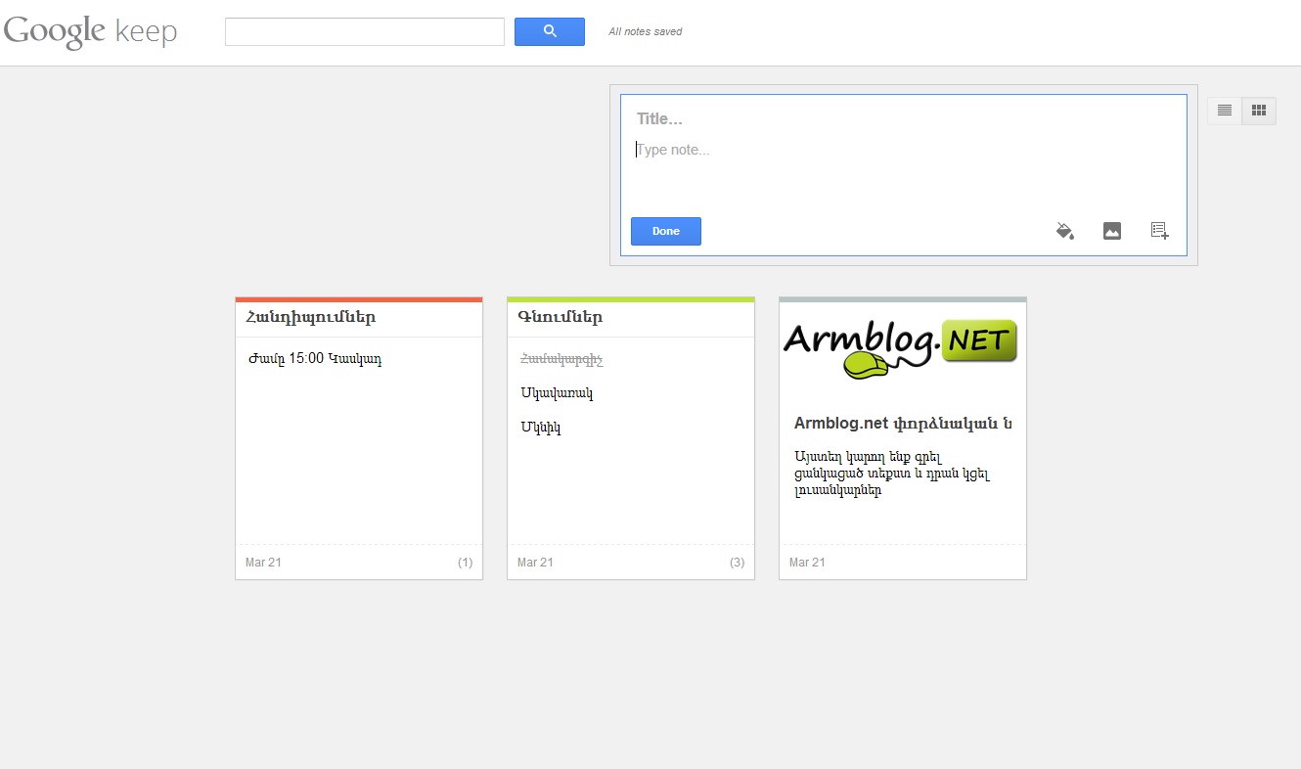1301x769 pixels.
Task: Click the list item Սկավառակ
Action: (557, 393)
